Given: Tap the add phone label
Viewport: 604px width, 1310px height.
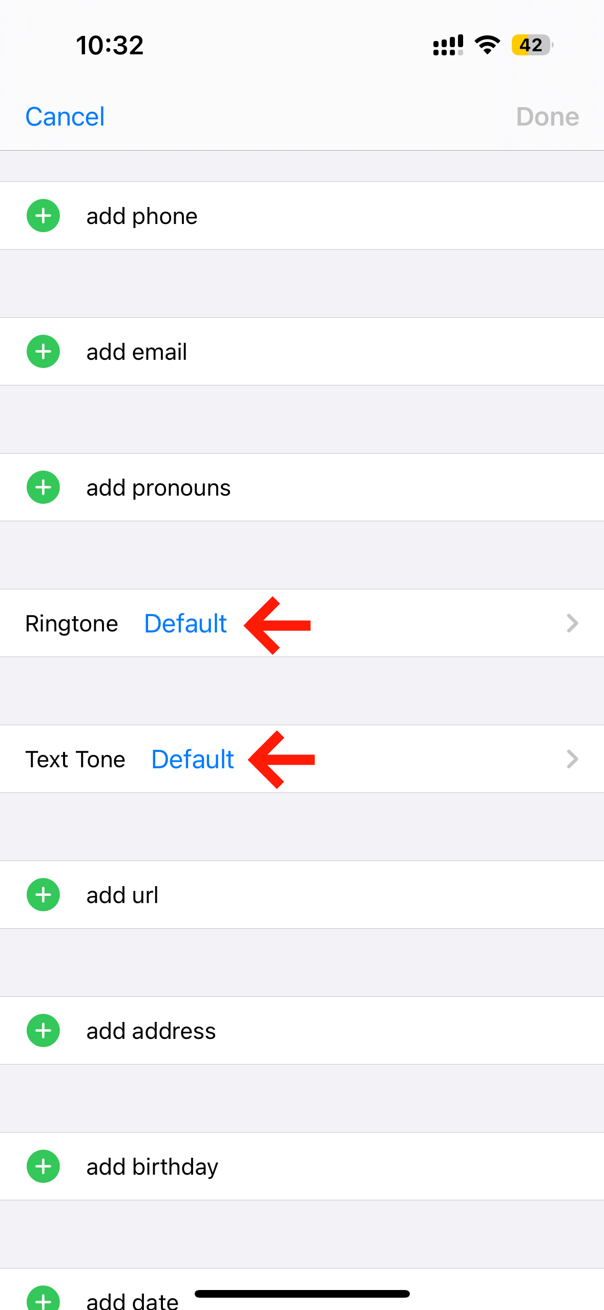Looking at the screenshot, I should [x=142, y=216].
